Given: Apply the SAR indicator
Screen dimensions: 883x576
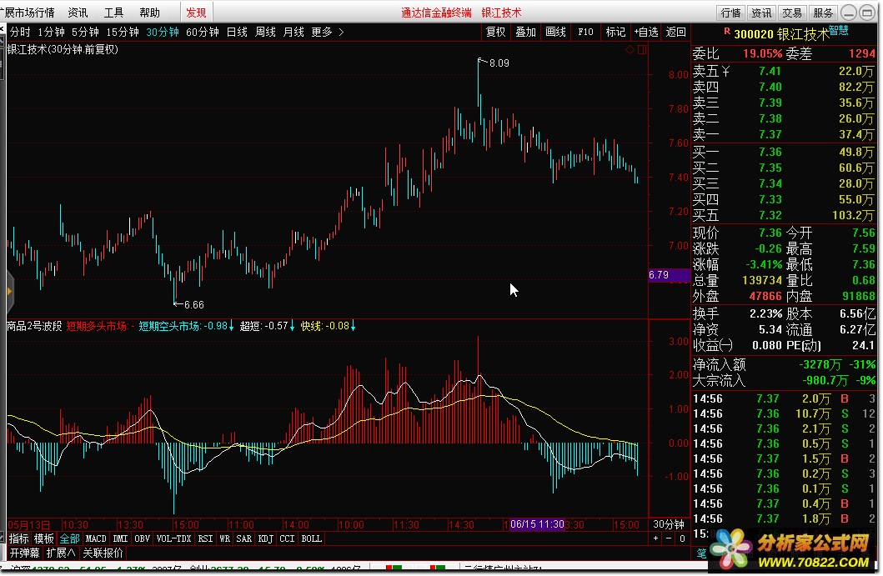Looking at the screenshot, I should tap(243, 538).
